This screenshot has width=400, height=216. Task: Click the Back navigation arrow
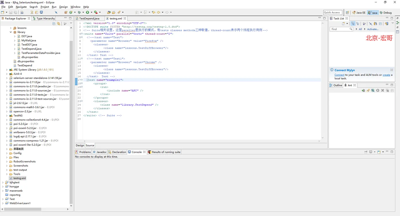click(159, 12)
